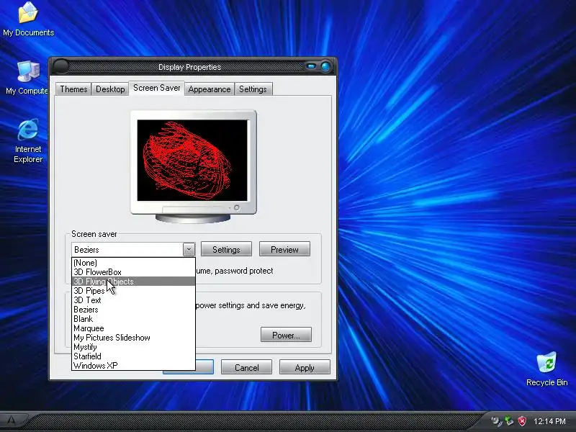
Task: Click the red security shield tray icon
Action: click(x=522, y=421)
